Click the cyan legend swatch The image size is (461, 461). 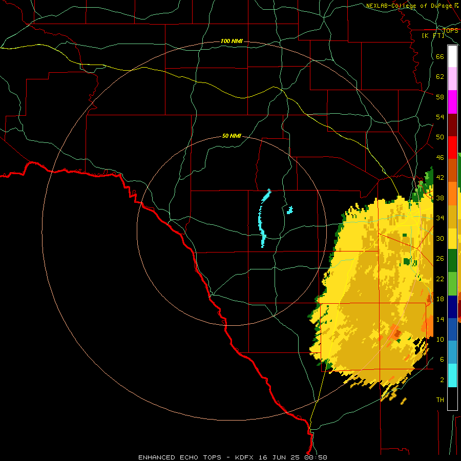[x=452, y=375]
